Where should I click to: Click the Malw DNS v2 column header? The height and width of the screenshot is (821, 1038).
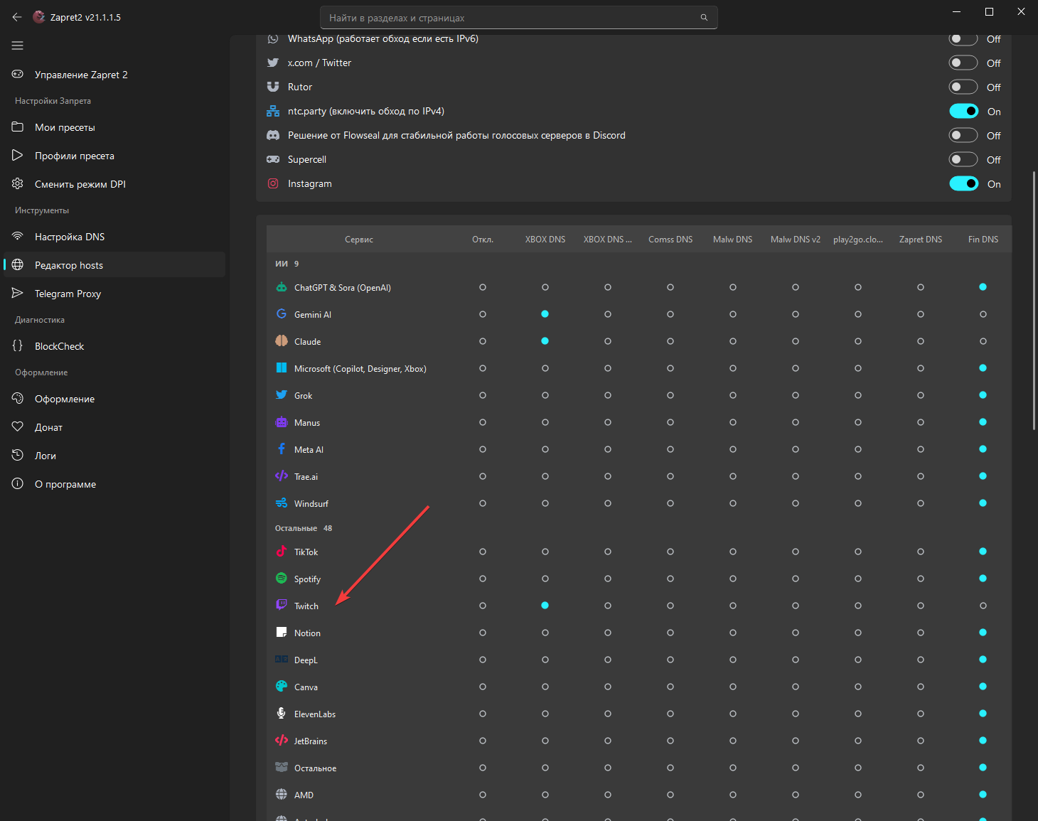click(x=796, y=240)
